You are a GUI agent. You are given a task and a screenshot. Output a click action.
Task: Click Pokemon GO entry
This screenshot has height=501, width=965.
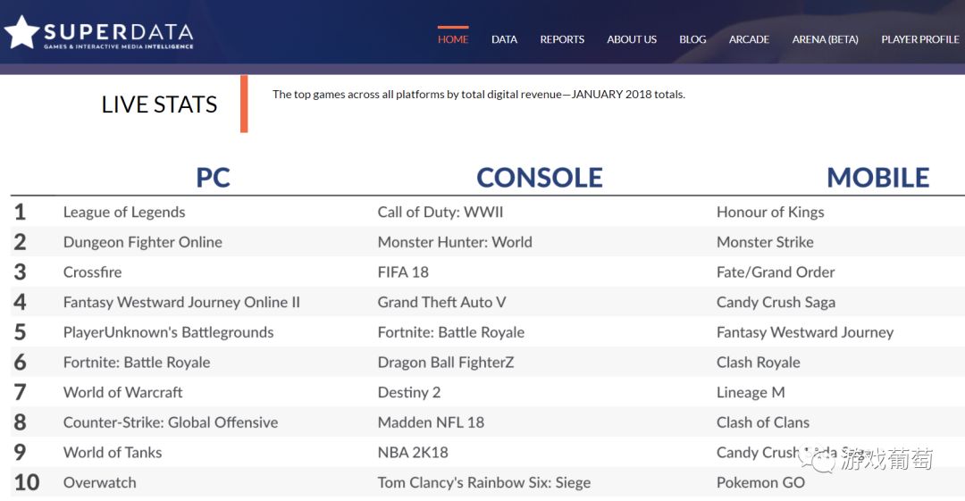(x=760, y=482)
